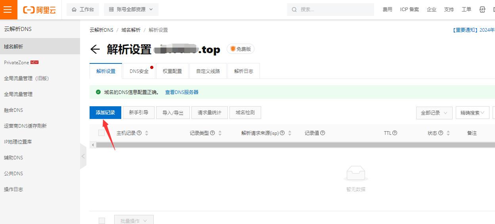
Task: Click the table horizontal scrollbar track
Action: (x=295, y=145)
